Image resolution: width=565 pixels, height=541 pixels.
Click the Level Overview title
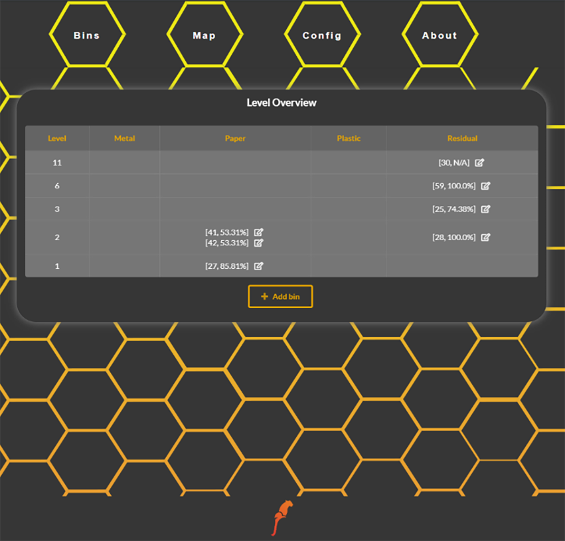point(281,103)
